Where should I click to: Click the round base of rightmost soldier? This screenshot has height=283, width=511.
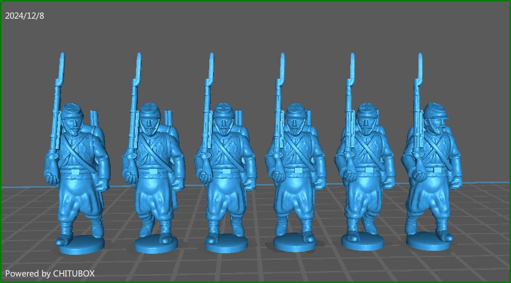[x=428, y=243]
